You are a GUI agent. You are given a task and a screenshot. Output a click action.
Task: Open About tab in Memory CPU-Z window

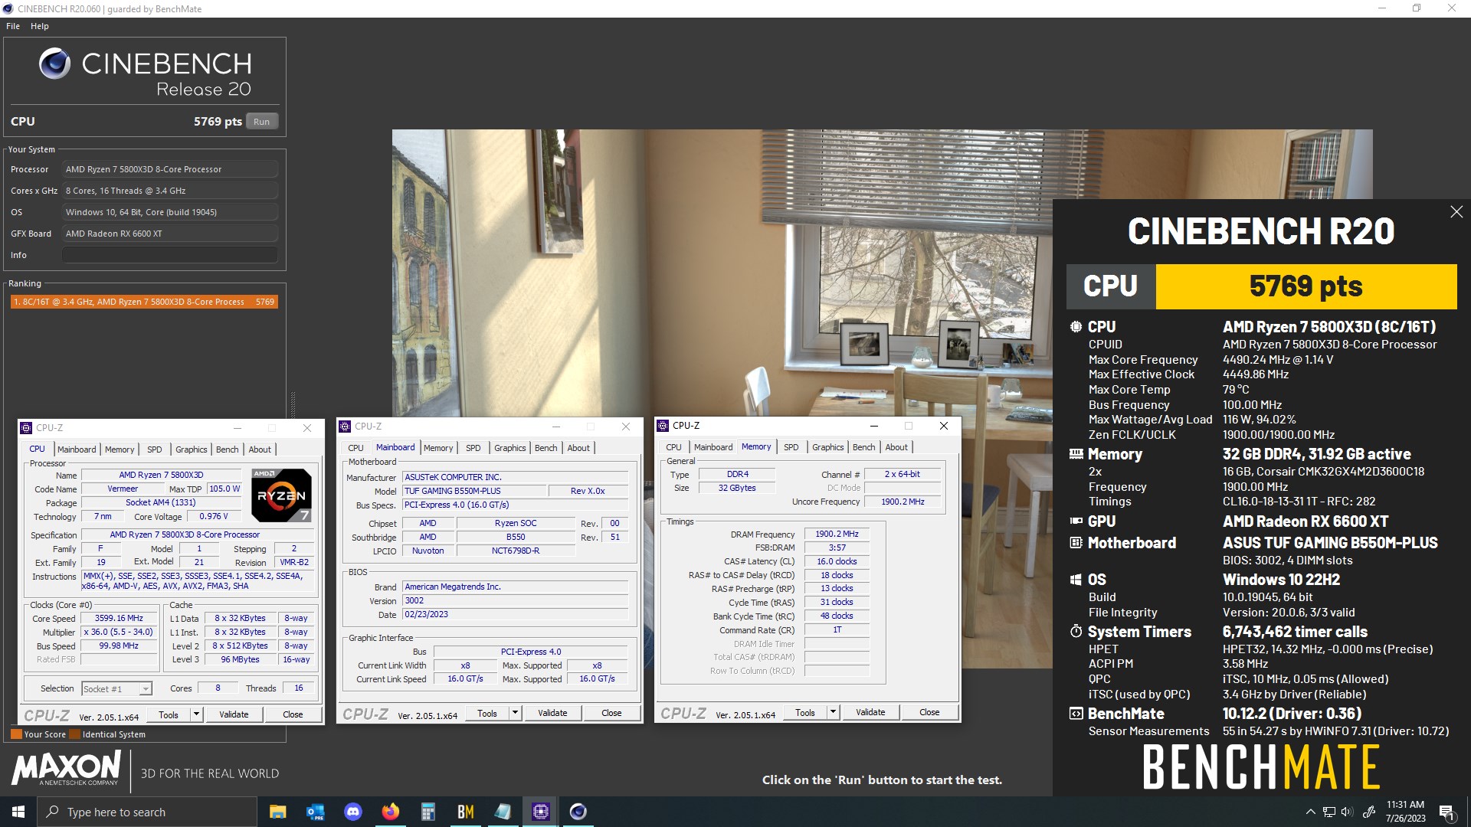point(896,447)
